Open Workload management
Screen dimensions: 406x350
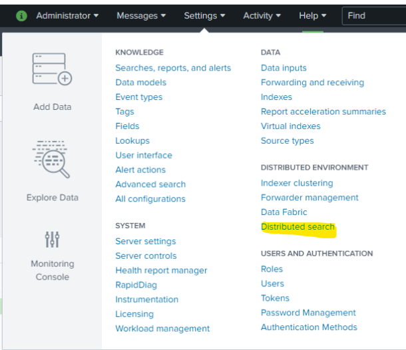[x=162, y=329]
